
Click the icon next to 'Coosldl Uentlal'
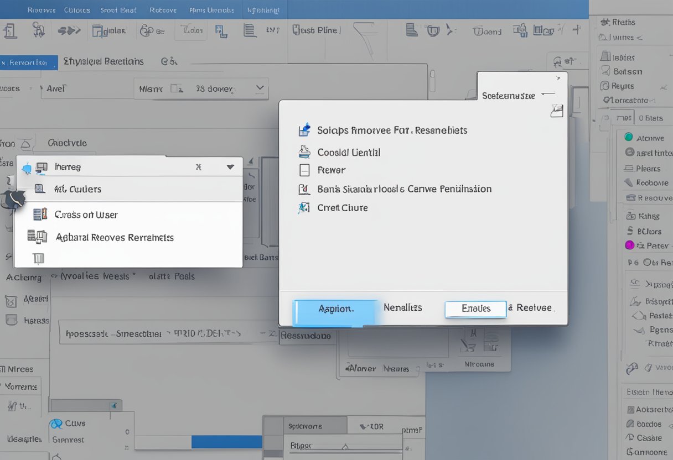[x=304, y=152]
